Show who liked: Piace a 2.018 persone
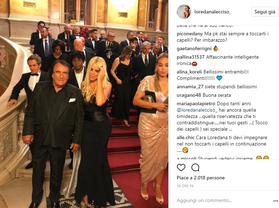 pyautogui.click(x=201, y=178)
